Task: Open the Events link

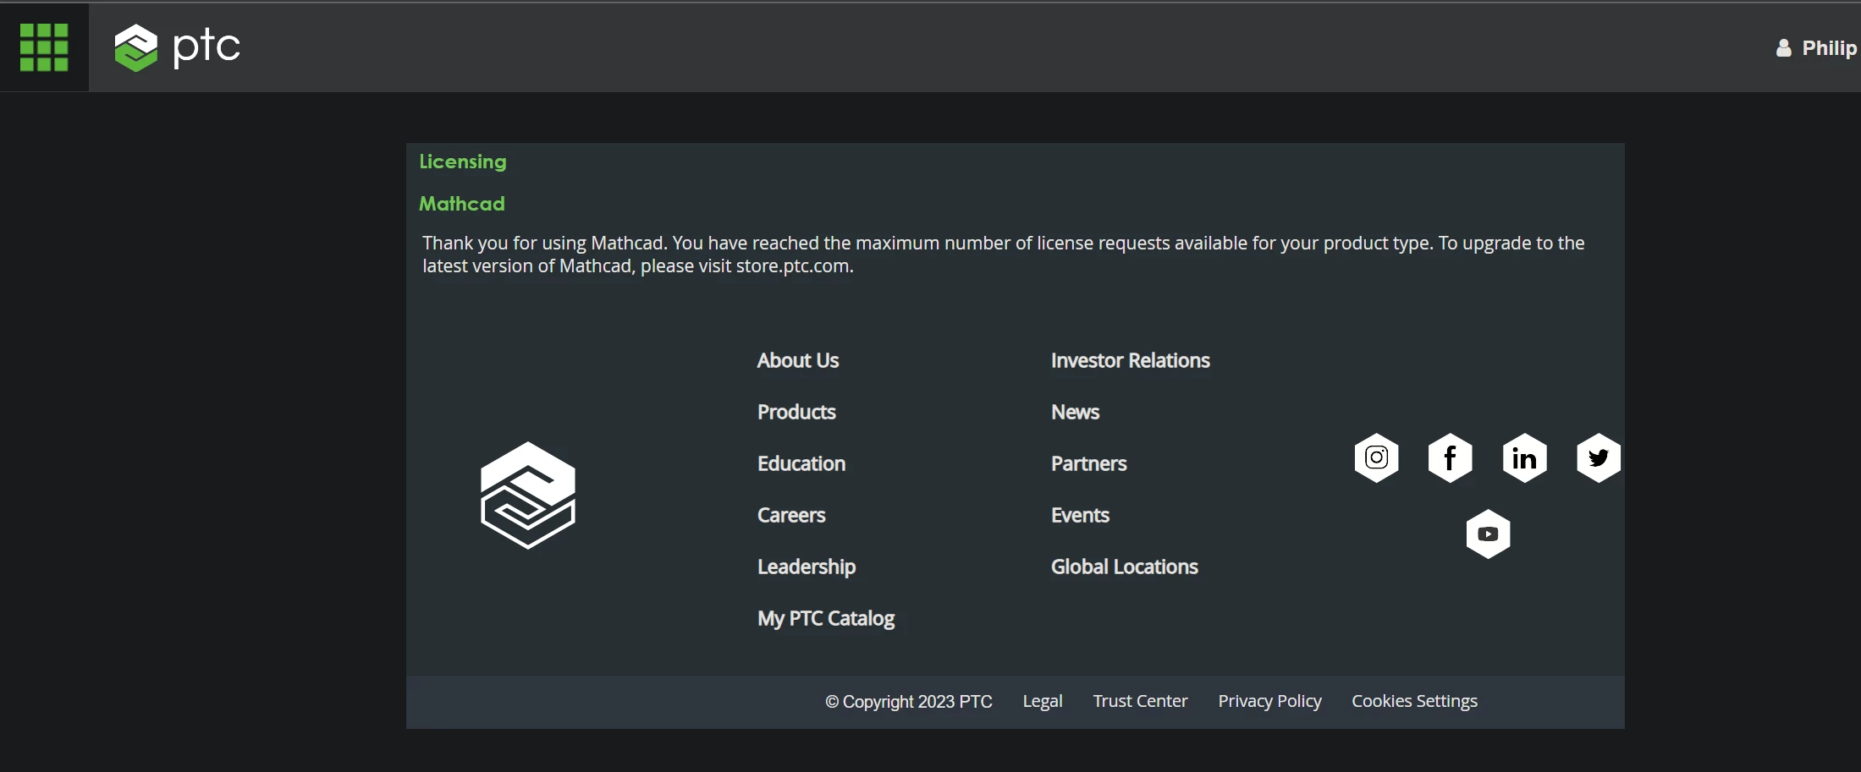Action: [x=1080, y=516]
